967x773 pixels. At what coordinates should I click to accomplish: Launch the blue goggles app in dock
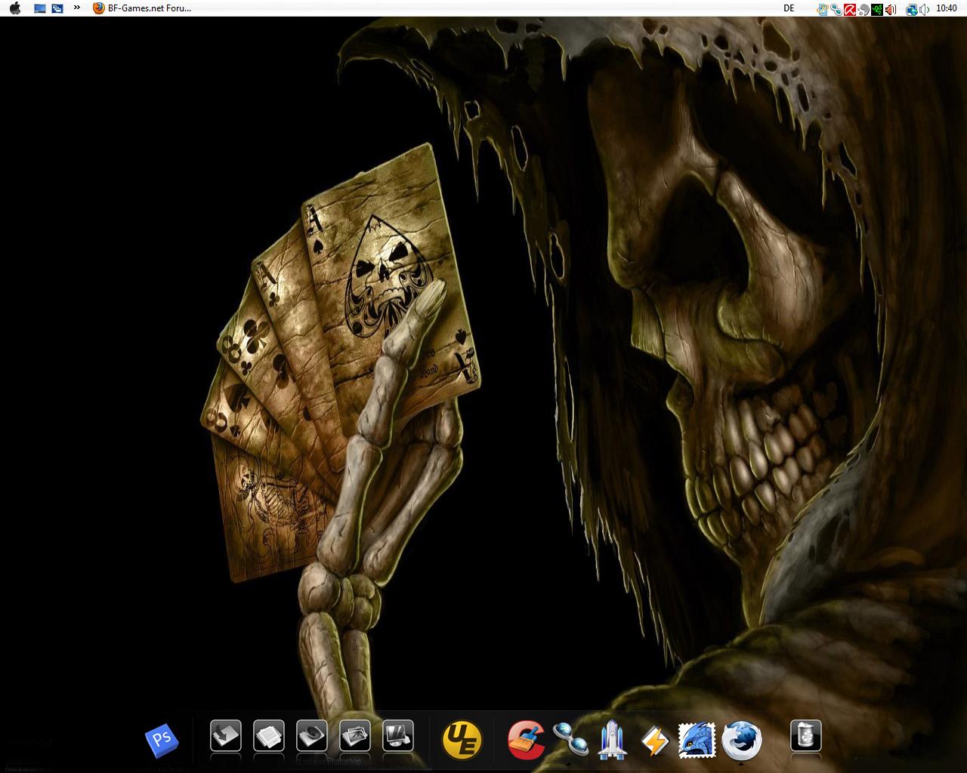pos(570,739)
